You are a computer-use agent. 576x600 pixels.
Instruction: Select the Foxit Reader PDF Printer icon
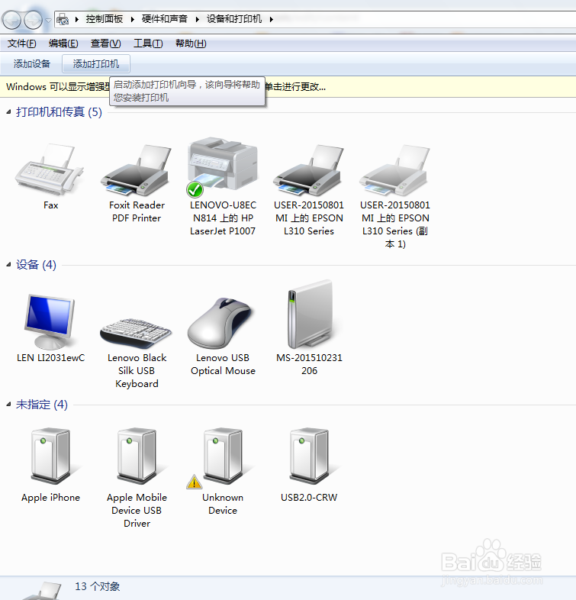coord(136,169)
